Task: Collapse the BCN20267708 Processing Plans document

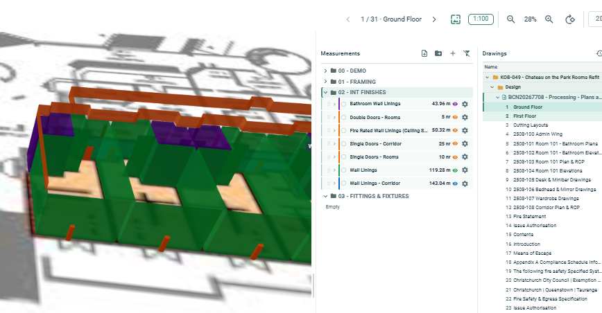Action: (x=497, y=98)
